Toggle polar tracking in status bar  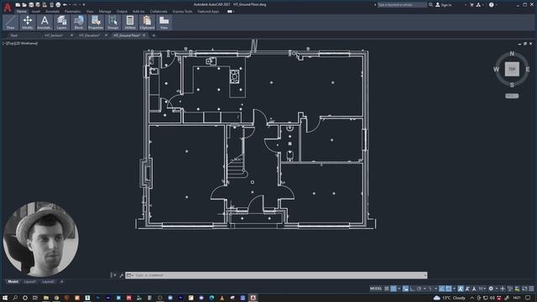coord(420,289)
